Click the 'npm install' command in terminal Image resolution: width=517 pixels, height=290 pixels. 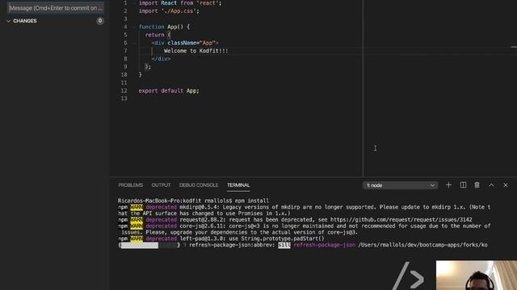pyautogui.click(x=252, y=201)
